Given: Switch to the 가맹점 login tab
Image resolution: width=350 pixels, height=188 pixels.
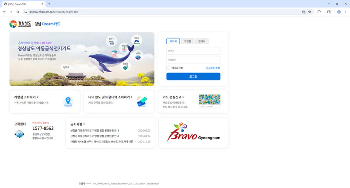Looking at the screenshot, I should [187, 41].
